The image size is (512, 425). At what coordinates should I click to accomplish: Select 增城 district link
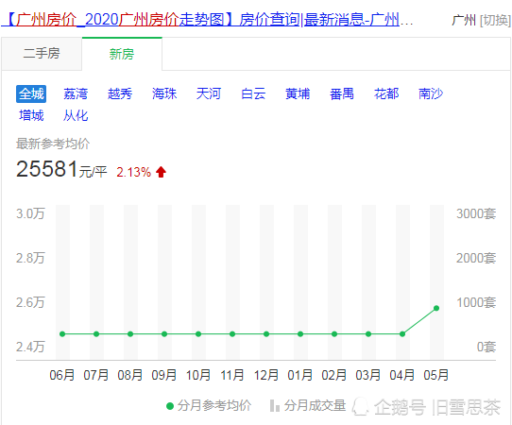(31, 115)
